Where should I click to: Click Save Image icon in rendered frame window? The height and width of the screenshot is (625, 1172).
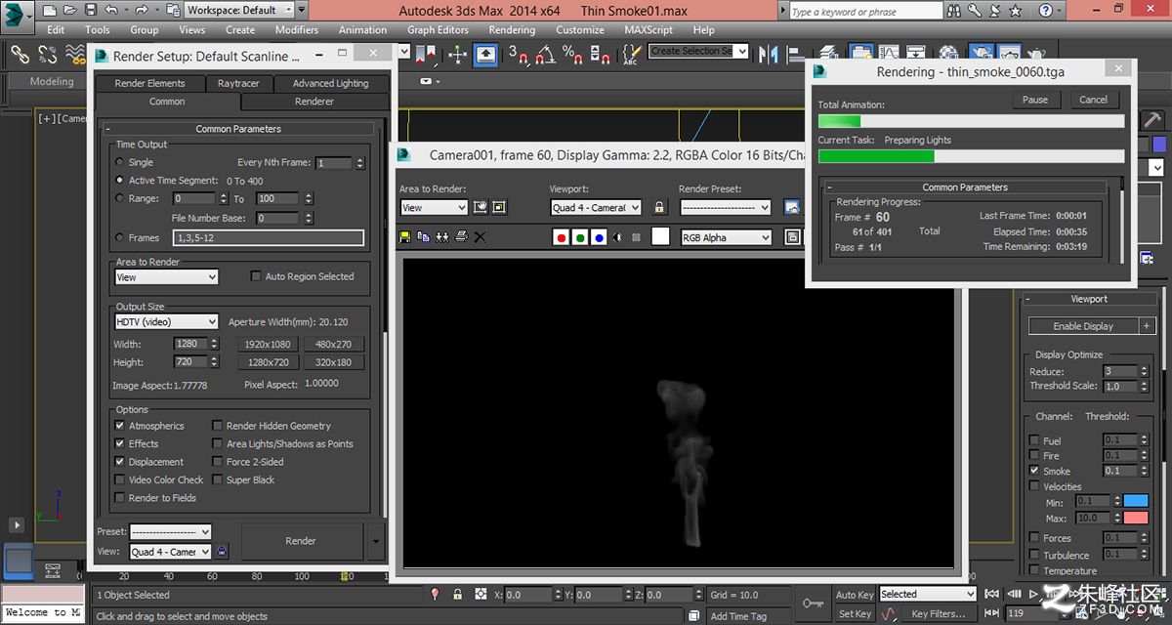(x=405, y=236)
